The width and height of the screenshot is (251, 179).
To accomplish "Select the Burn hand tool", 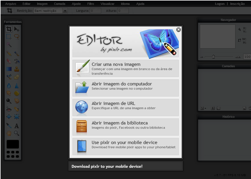I will pyautogui.click(x=17, y=101).
